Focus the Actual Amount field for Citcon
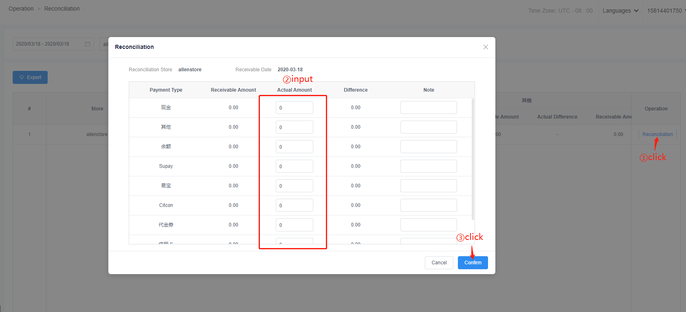Viewport: 686px width, 312px height. point(294,205)
